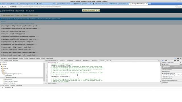Step out of the current function

point(172,61)
